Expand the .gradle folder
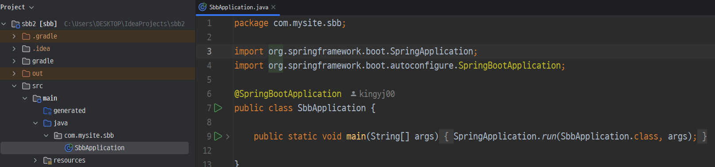The width and height of the screenshot is (715, 167). (x=14, y=36)
